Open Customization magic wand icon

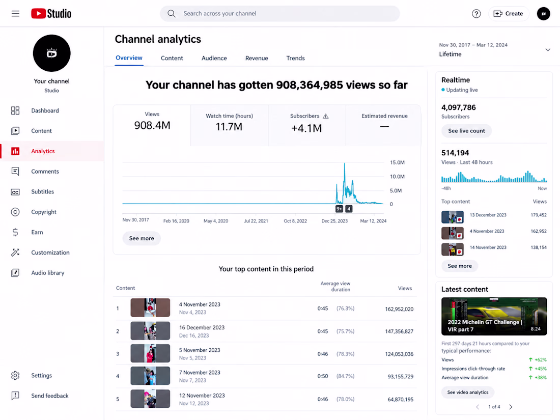15,253
